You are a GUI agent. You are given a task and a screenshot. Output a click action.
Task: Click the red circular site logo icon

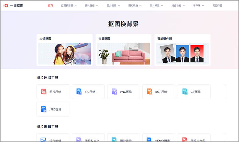coord(6,6)
